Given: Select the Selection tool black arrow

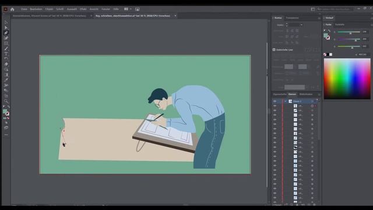Looking at the screenshot, I should (6, 23).
